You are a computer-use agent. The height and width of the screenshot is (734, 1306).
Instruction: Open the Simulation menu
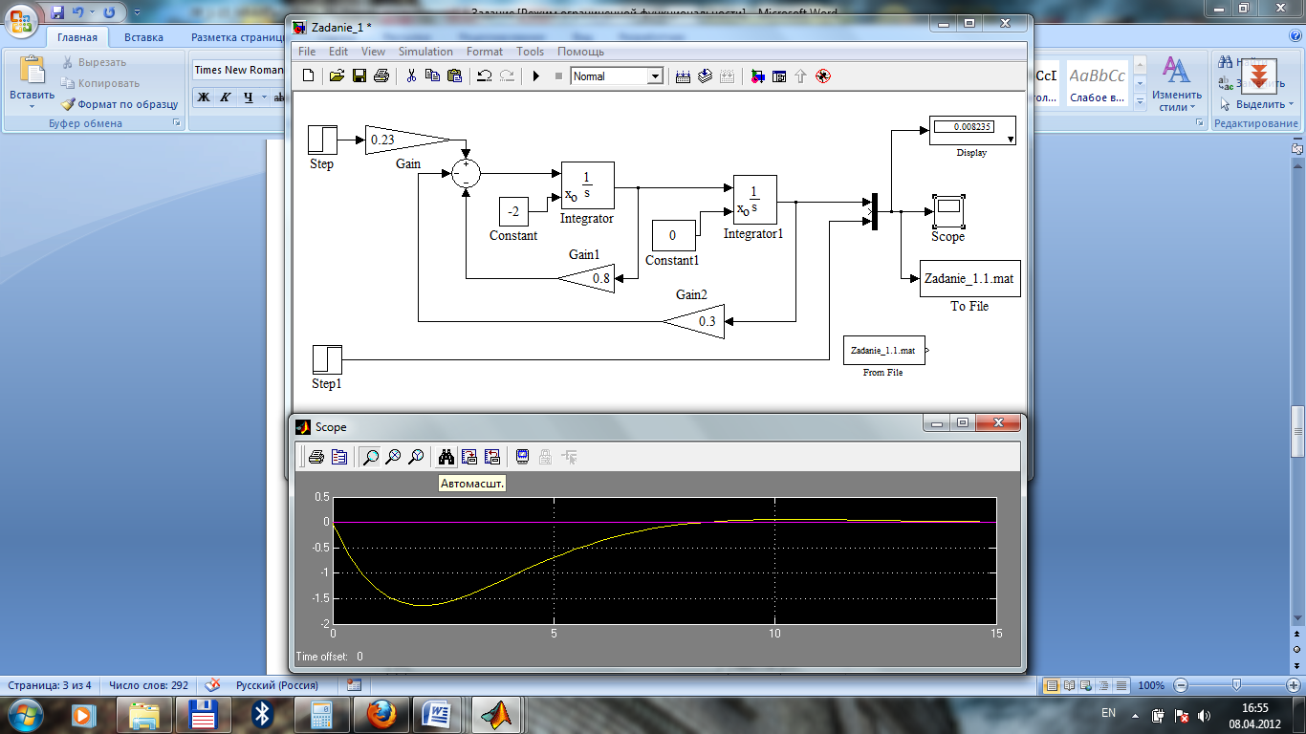[425, 52]
